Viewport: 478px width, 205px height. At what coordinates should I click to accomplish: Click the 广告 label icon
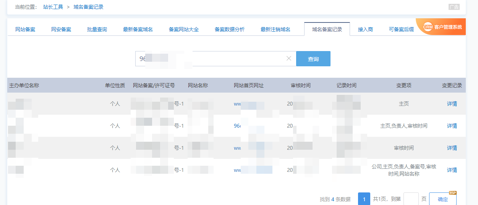454,7
